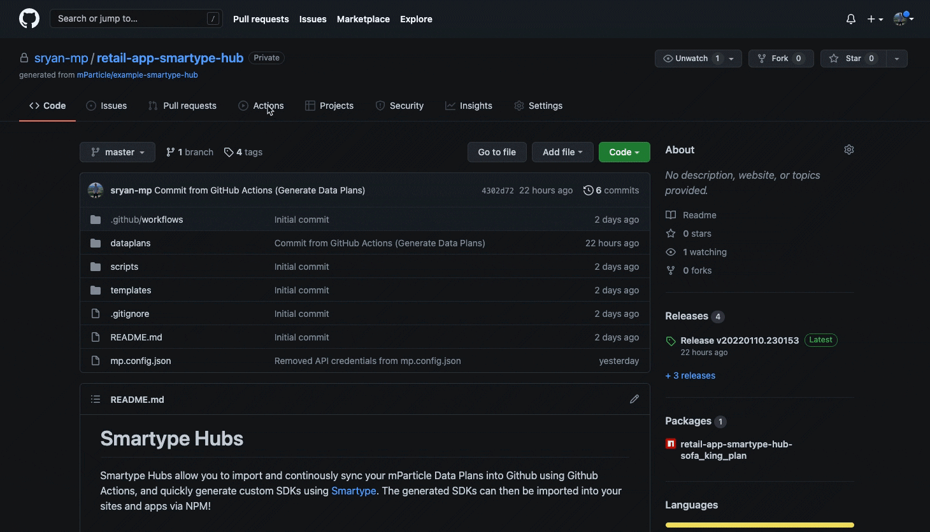Screen dimensions: 930x532
Task: Open the plus create-new dropdown
Action: pos(875,19)
